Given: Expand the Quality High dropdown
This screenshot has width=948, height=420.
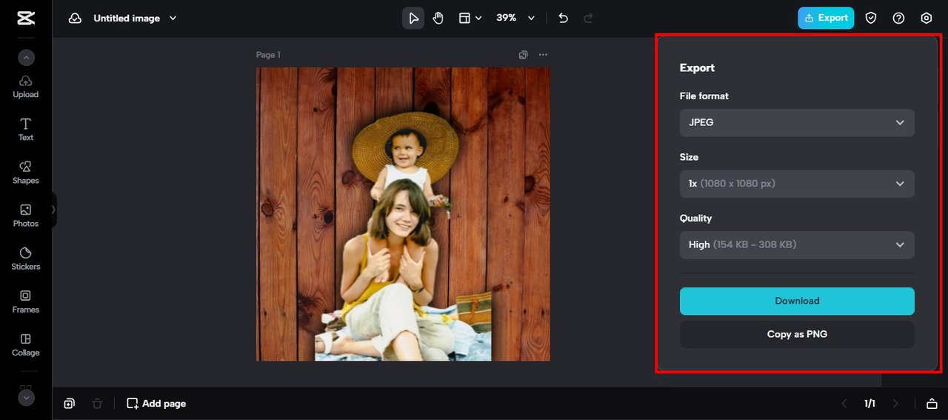Looking at the screenshot, I should coord(797,245).
